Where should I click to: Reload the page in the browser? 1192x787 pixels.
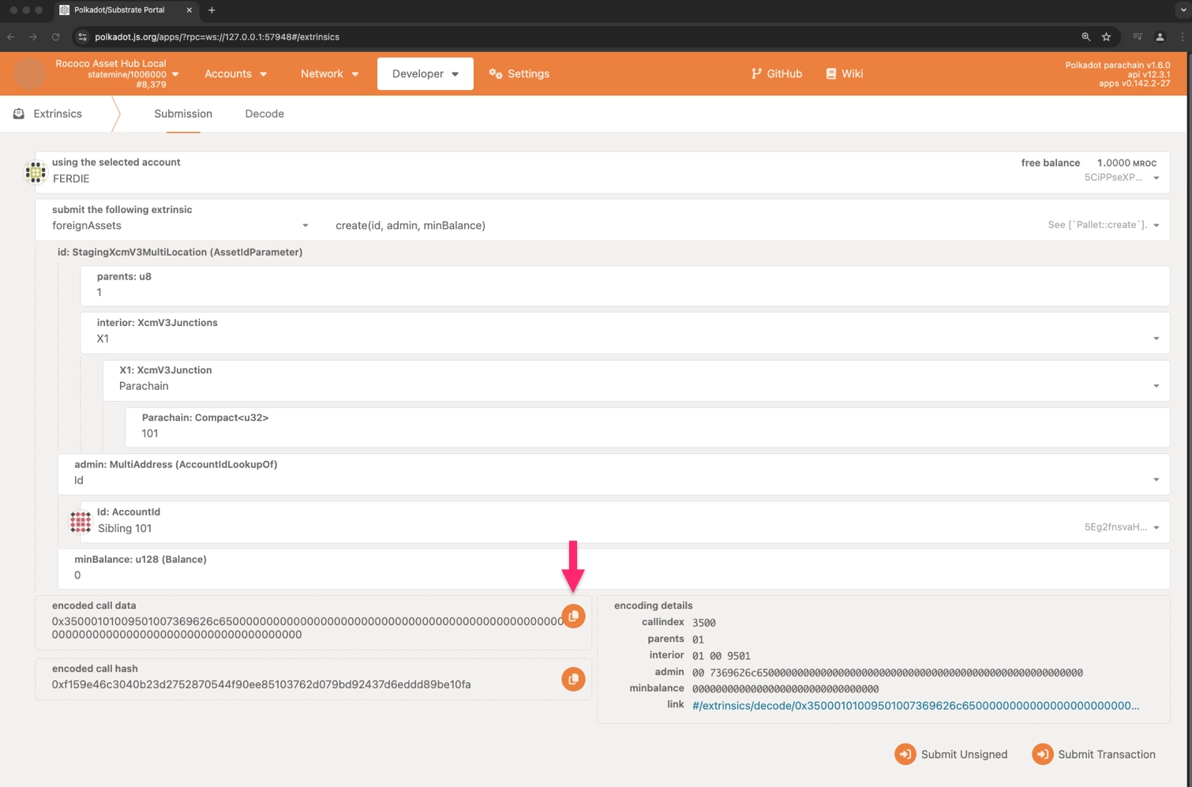(55, 36)
